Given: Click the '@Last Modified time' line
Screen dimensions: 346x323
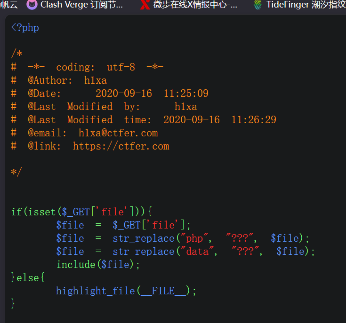Looking at the screenshot, I should pyautogui.click(x=144, y=120).
